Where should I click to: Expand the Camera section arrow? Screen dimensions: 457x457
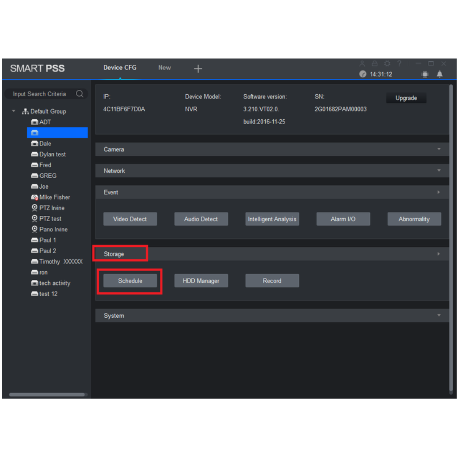click(x=439, y=149)
